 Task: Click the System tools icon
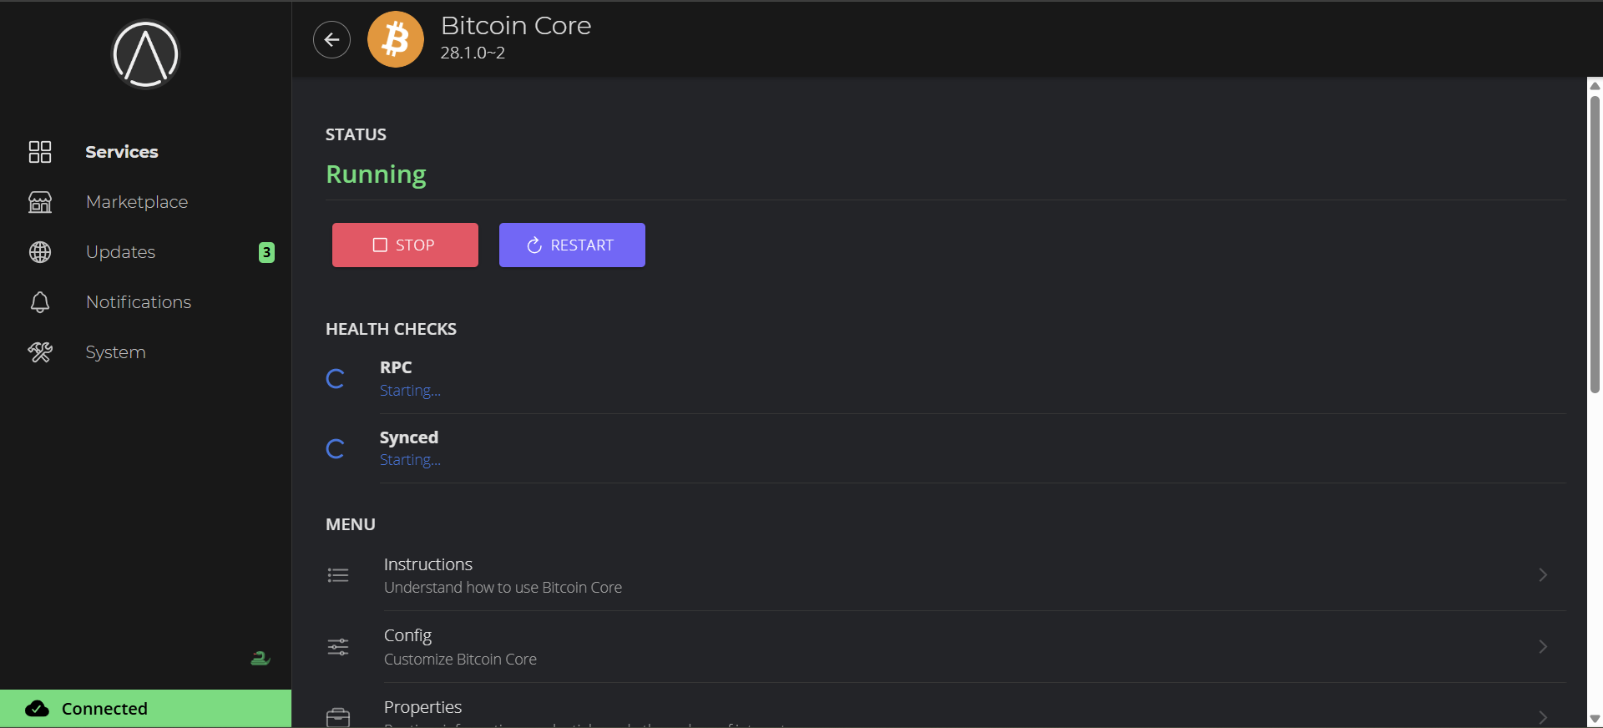pos(40,352)
